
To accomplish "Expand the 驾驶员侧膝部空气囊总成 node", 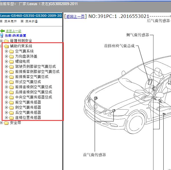I will pos(6,66).
